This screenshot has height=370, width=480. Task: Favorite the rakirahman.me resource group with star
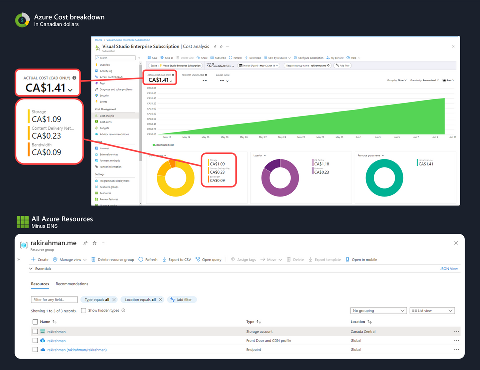(x=95, y=243)
